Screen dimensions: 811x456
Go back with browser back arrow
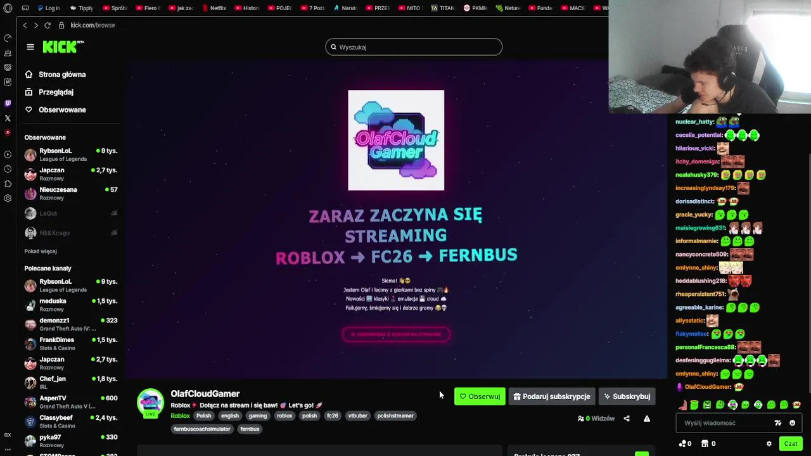coord(25,25)
